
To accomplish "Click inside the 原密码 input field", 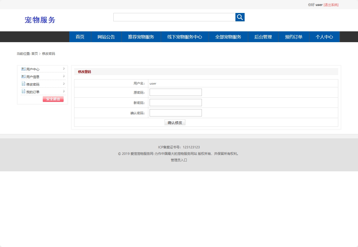I will tap(175, 92).
